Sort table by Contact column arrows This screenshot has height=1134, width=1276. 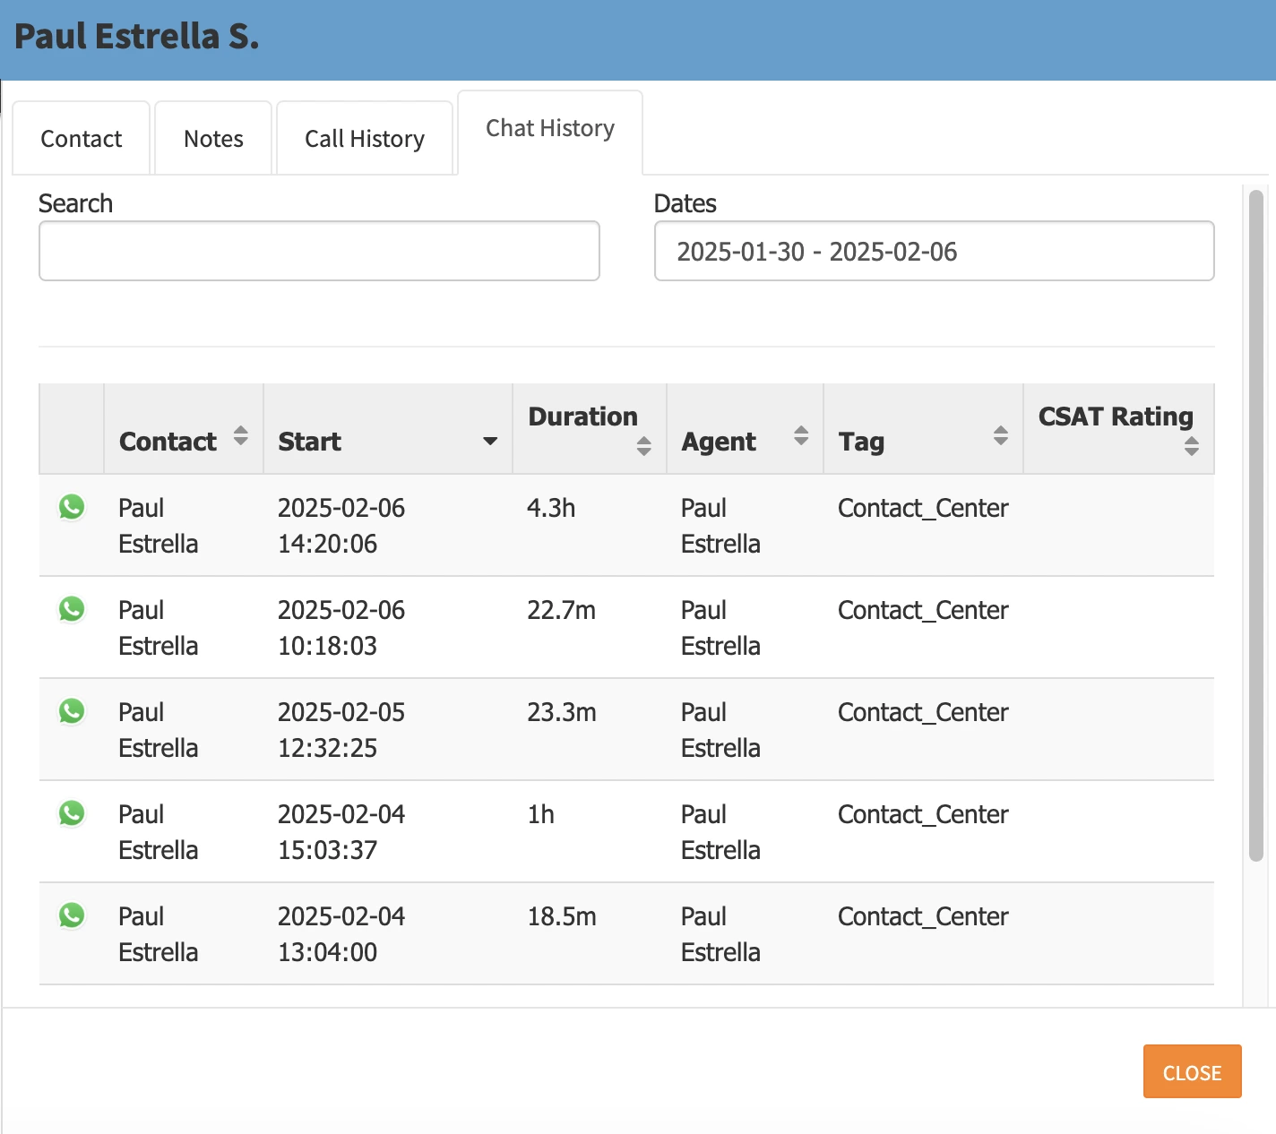(x=240, y=436)
